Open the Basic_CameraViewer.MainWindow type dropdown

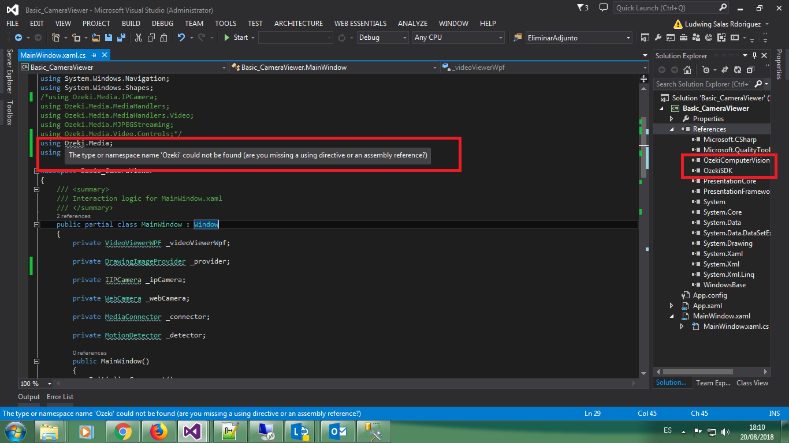(x=334, y=67)
